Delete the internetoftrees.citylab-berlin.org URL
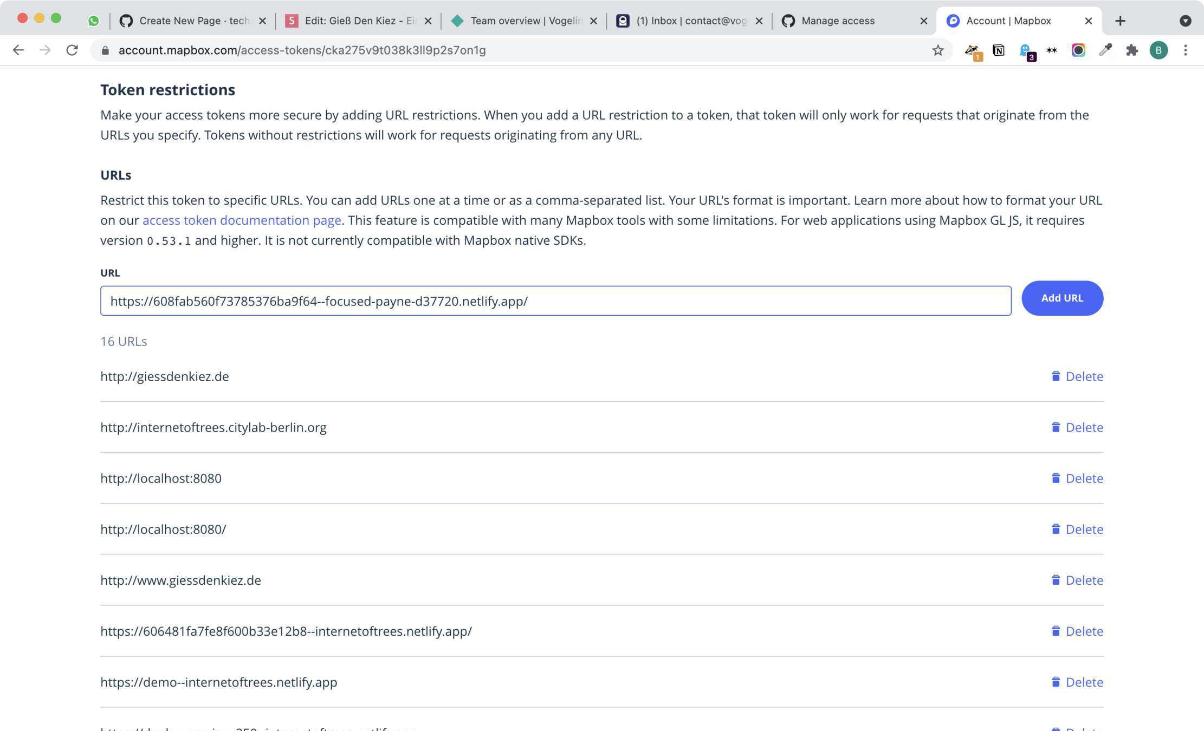1204x731 pixels. (1077, 427)
